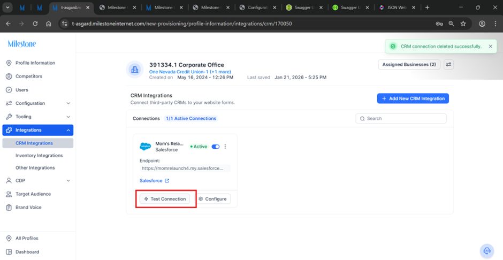Screen dimensions: 503x260
Task: Open Profile Information in sidebar
Action: tap(35, 63)
